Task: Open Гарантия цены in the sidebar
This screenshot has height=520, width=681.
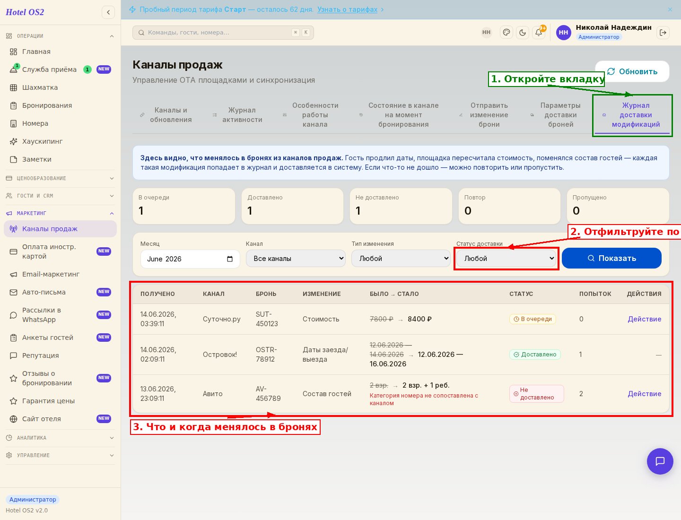Action: 60,401
